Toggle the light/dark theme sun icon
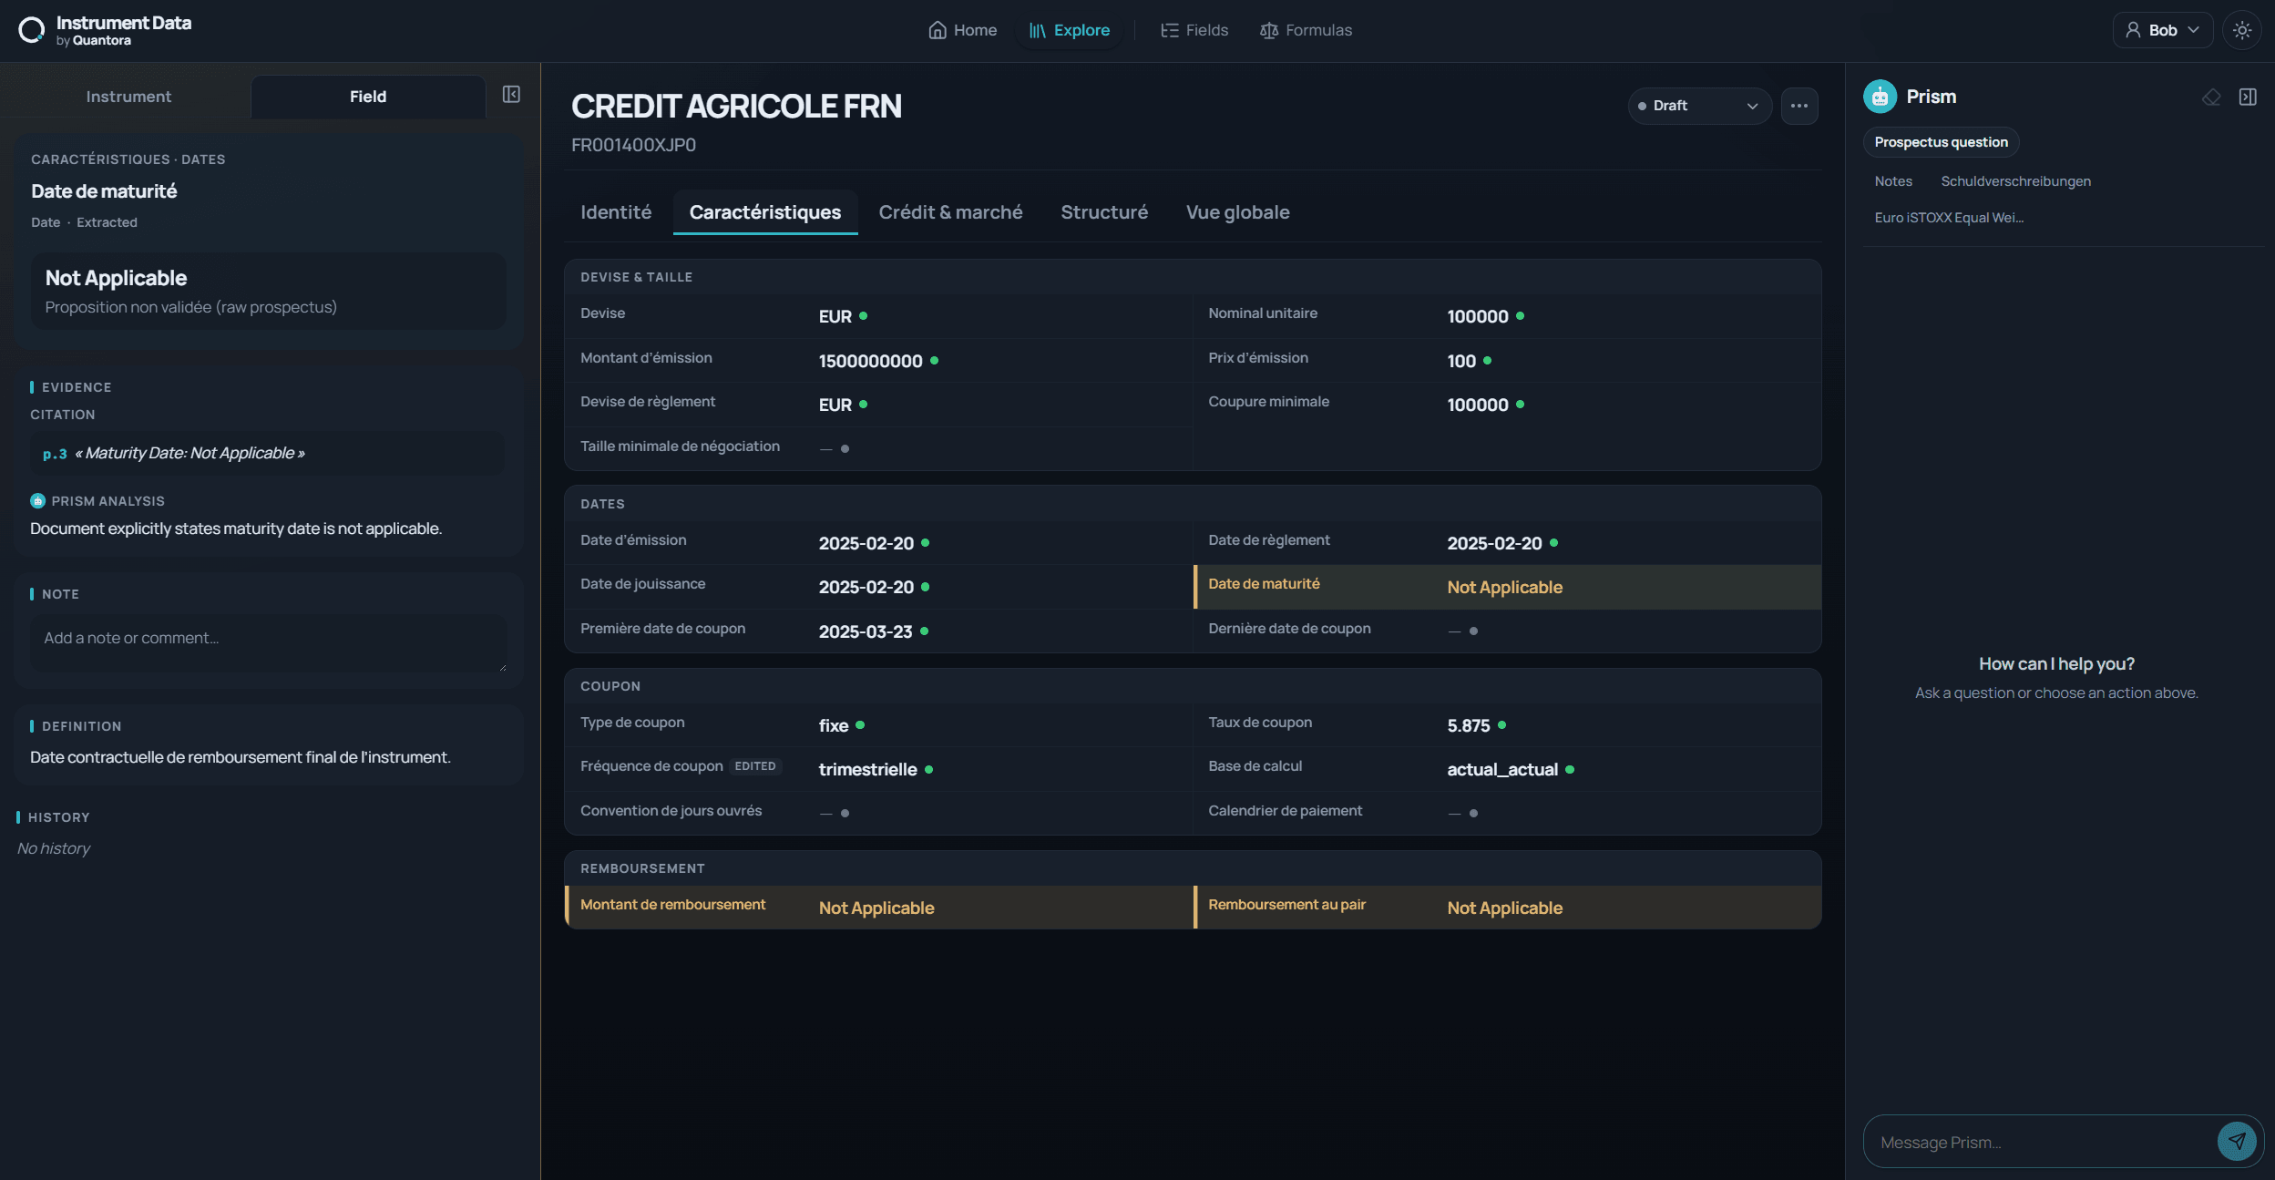The width and height of the screenshot is (2275, 1180). (2242, 30)
